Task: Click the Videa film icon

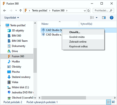Action: coord(9,82)
